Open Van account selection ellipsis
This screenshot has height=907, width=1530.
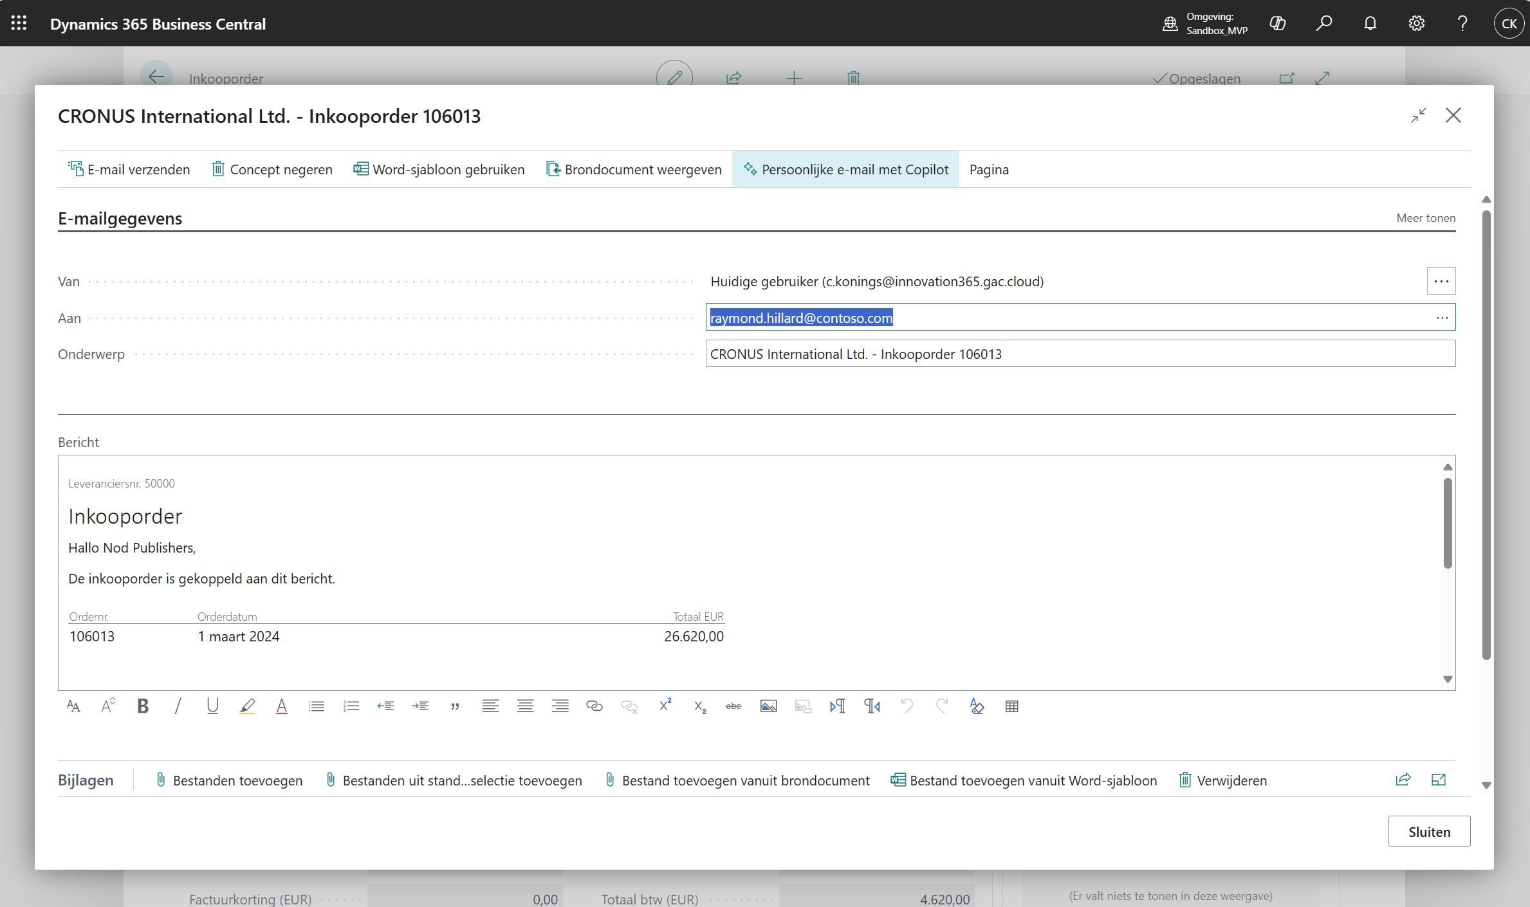1441,281
